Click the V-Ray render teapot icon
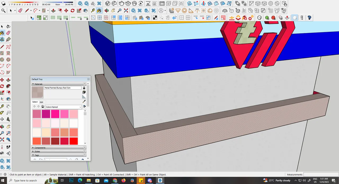Image resolution: width=339 pixels, height=184 pixels. [x=121, y=3]
